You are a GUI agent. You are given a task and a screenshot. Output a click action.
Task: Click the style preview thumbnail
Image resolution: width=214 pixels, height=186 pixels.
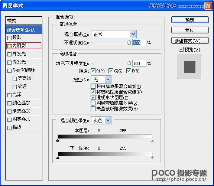189,67
